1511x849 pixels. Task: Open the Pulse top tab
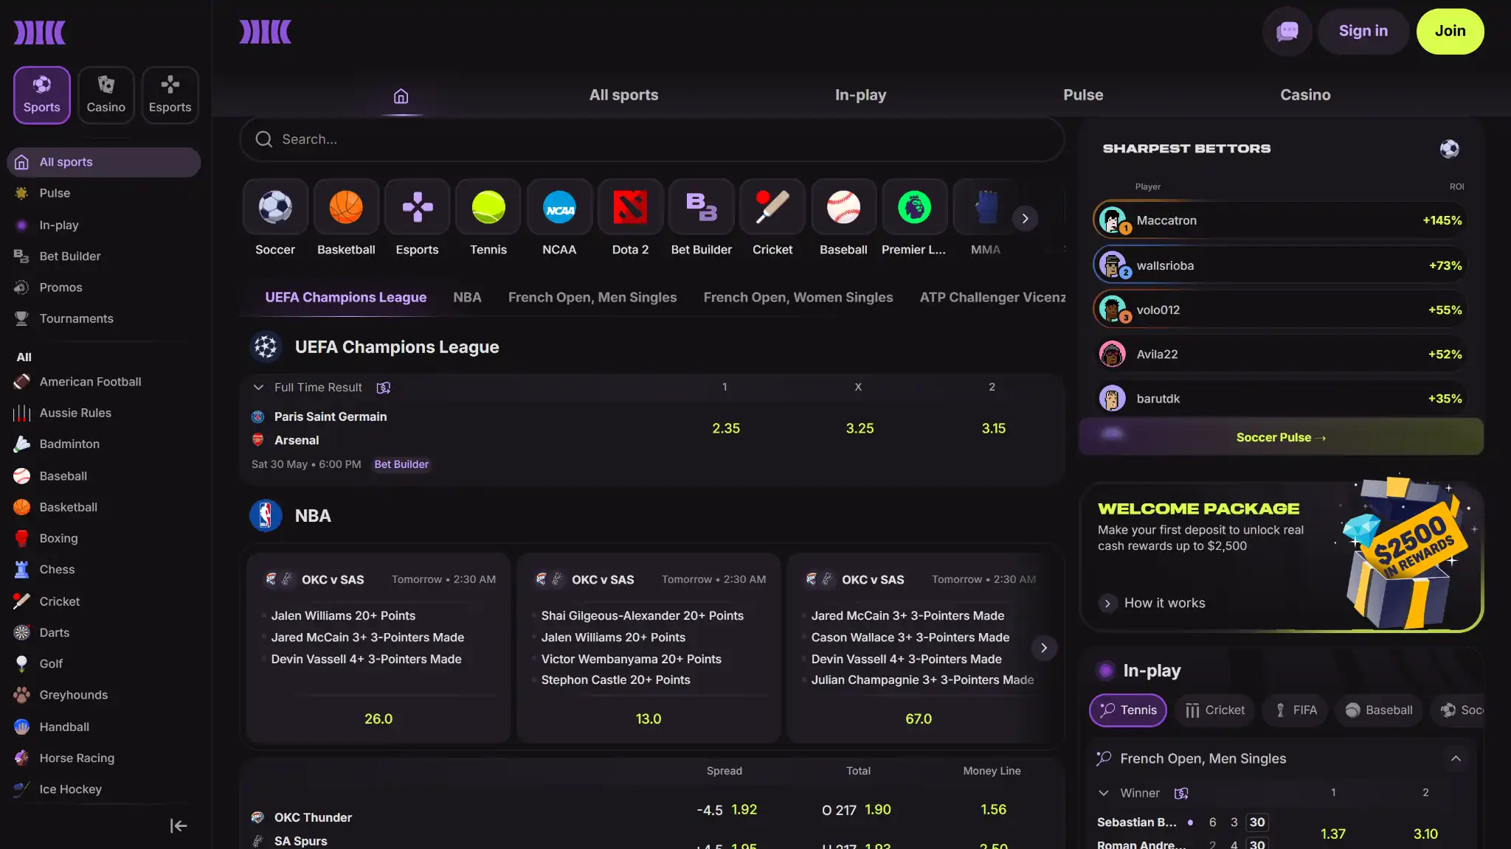(x=1083, y=95)
